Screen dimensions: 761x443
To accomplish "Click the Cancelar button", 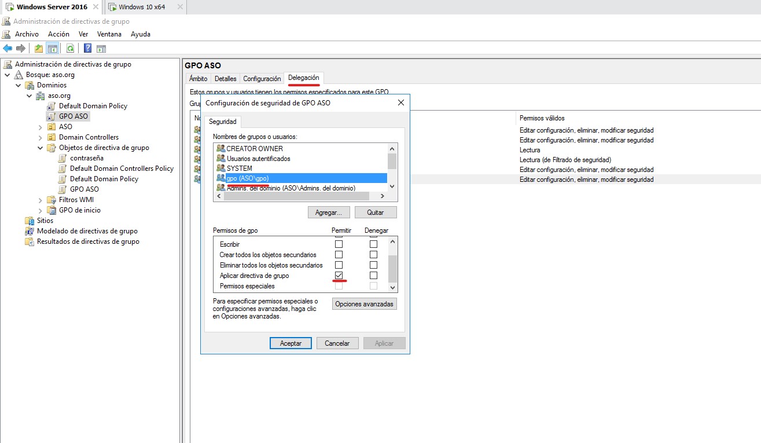I will click(337, 343).
